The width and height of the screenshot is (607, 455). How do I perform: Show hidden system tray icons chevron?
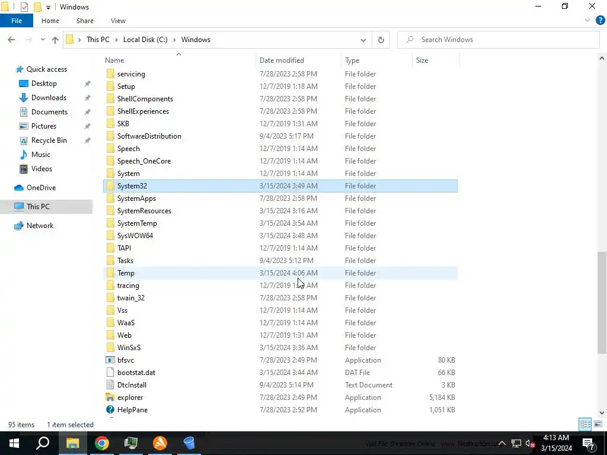pyautogui.click(x=501, y=443)
